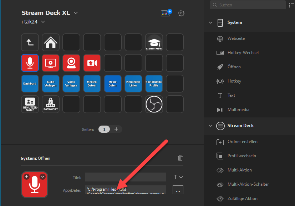Viewport: 295px width, 206px height.
Task: Add a new page with plus button
Action: 116,129
